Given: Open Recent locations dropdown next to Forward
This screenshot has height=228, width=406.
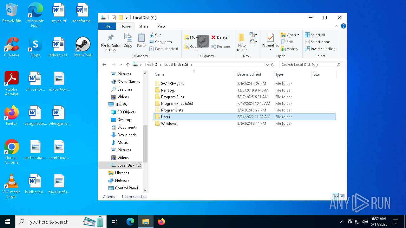Looking at the screenshot, I should coord(121,65).
